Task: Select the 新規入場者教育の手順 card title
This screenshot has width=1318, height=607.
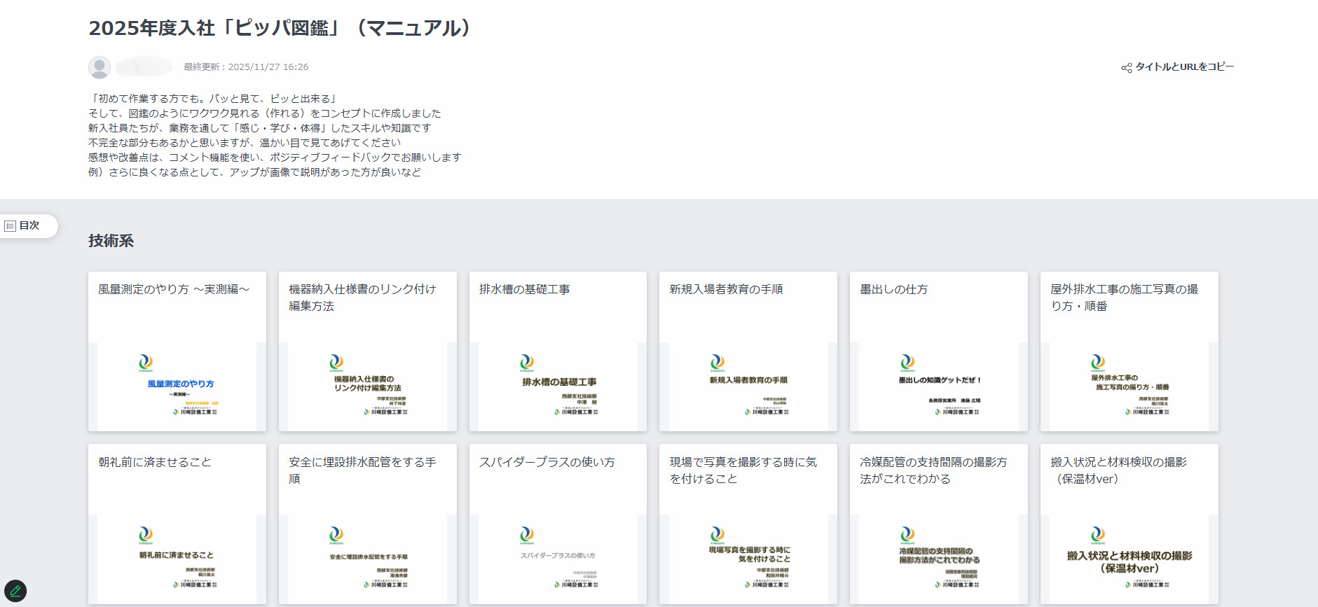Action: click(726, 289)
